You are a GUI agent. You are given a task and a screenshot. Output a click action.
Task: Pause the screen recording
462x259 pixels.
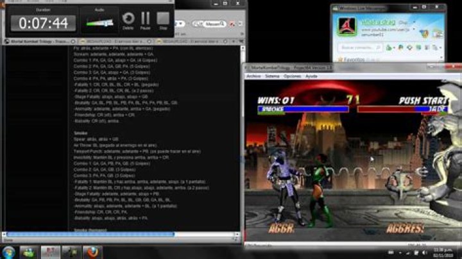pos(145,21)
